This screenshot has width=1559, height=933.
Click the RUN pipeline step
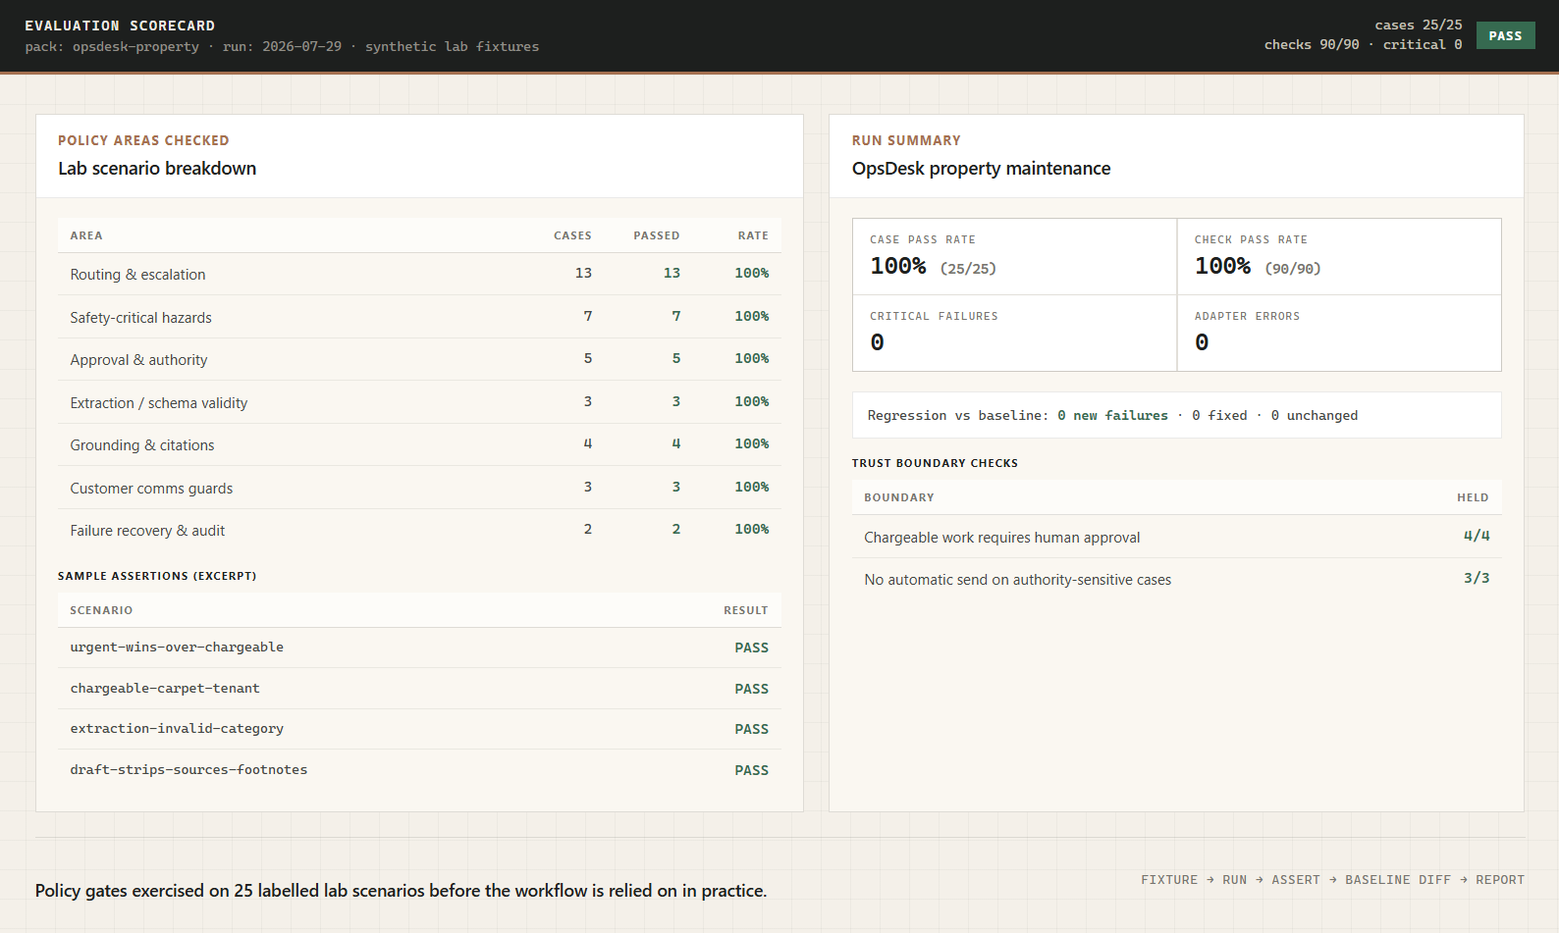(1234, 880)
